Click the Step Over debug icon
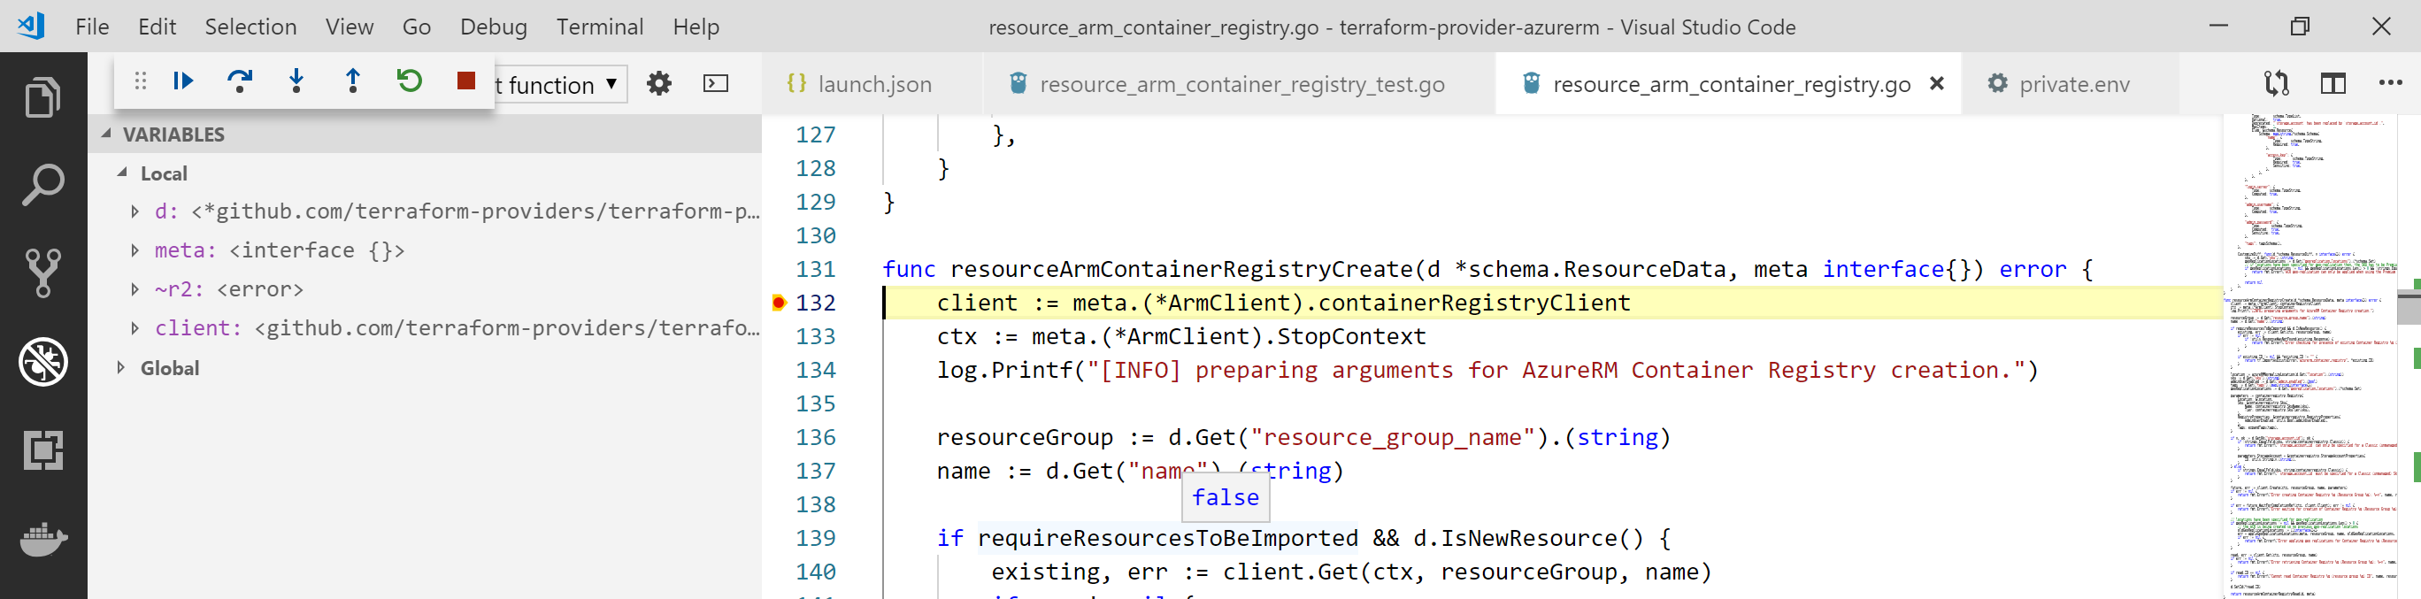This screenshot has width=2421, height=599. pyautogui.click(x=240, y=81)
